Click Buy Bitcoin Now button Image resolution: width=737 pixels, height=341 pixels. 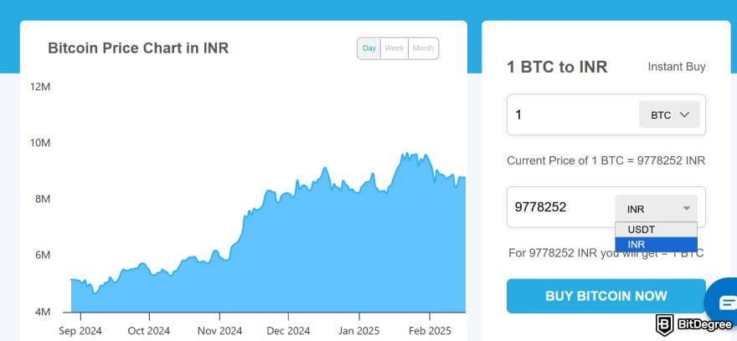pyautogui.click(x=606, y=296)
